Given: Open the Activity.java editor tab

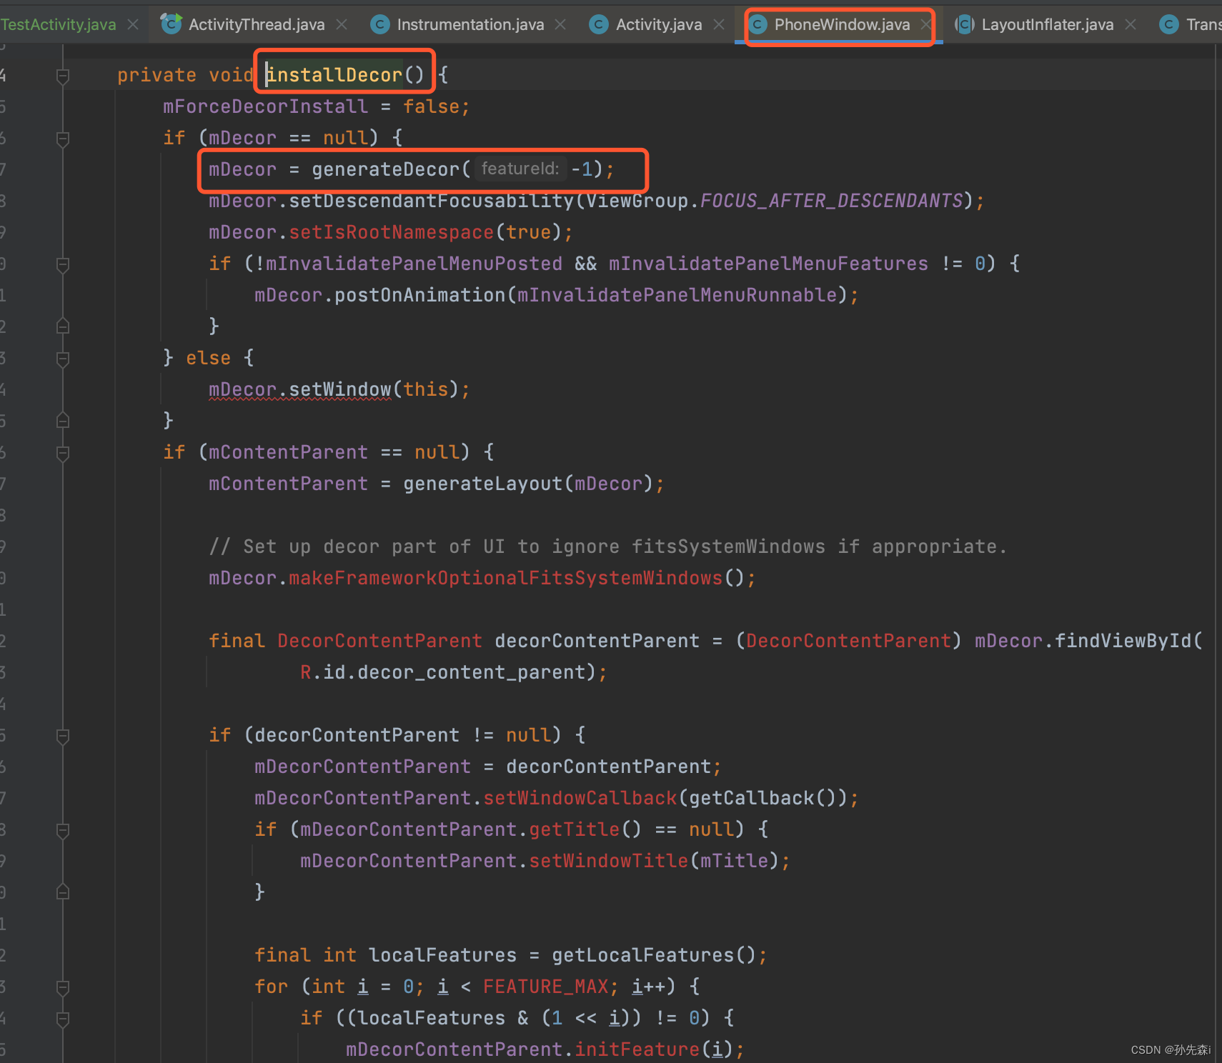Looking at the screenshot, I should (x=658, y=24).
